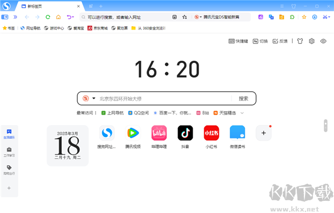Screen dimensions: 334x213
Task: Click the purple undo close tab icon
Action: [x=70, y=17]
